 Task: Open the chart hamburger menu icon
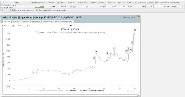coord(135,30)
